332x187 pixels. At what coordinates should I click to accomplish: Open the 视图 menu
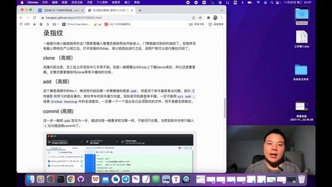tap(64, 2)
